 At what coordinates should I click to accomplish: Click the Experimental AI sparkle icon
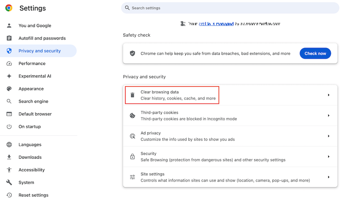[9, 76]
